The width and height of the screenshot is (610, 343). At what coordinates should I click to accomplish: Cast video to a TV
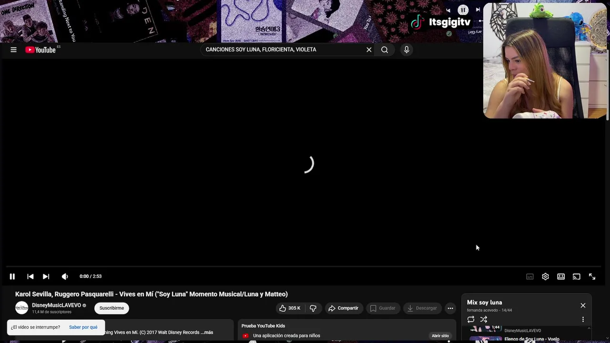click(577, 276)
